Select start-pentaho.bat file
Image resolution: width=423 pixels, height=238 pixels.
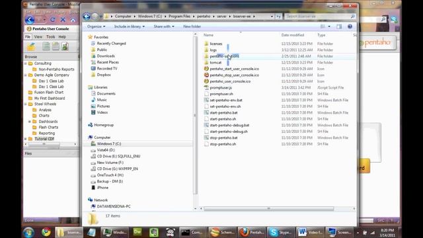(x=223, y=113)
